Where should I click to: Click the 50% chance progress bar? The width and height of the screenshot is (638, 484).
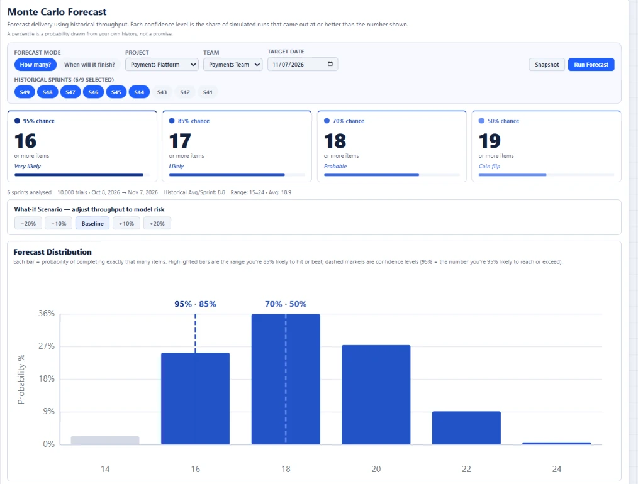coord(546,175)
